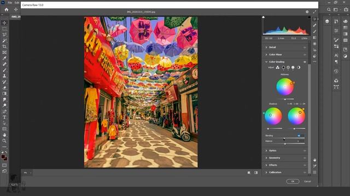Screen dimensions: 350x196
Task: Select the Rectangular Marquee tool
Action: [x=4, y=29]
